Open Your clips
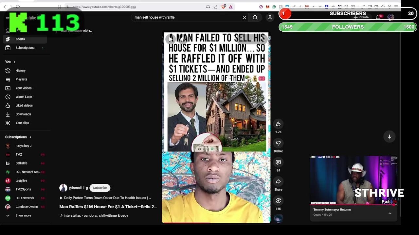Screen dimensions: 419x235 coord(25,123)
